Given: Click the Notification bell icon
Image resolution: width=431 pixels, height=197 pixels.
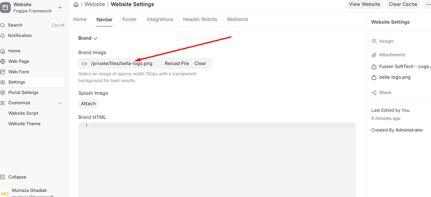Looking at the screenshot, I should [x=3, y=36].
